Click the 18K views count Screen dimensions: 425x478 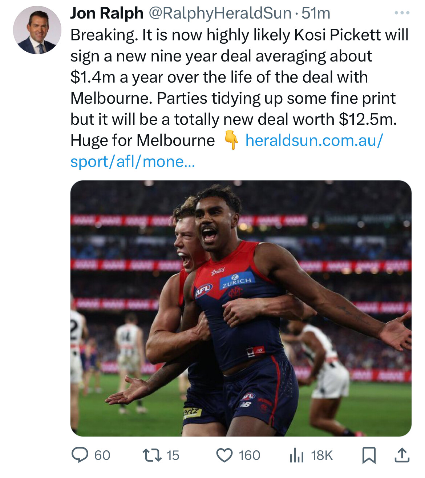click(321, 455)
